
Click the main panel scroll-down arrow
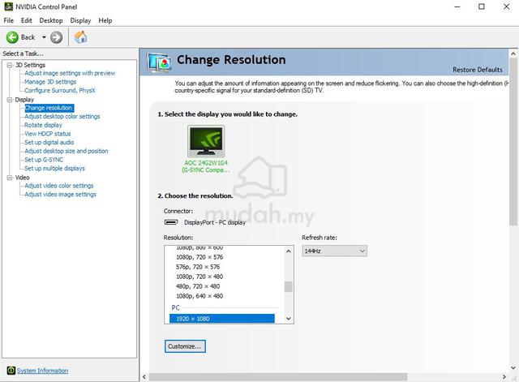[513, 367]
